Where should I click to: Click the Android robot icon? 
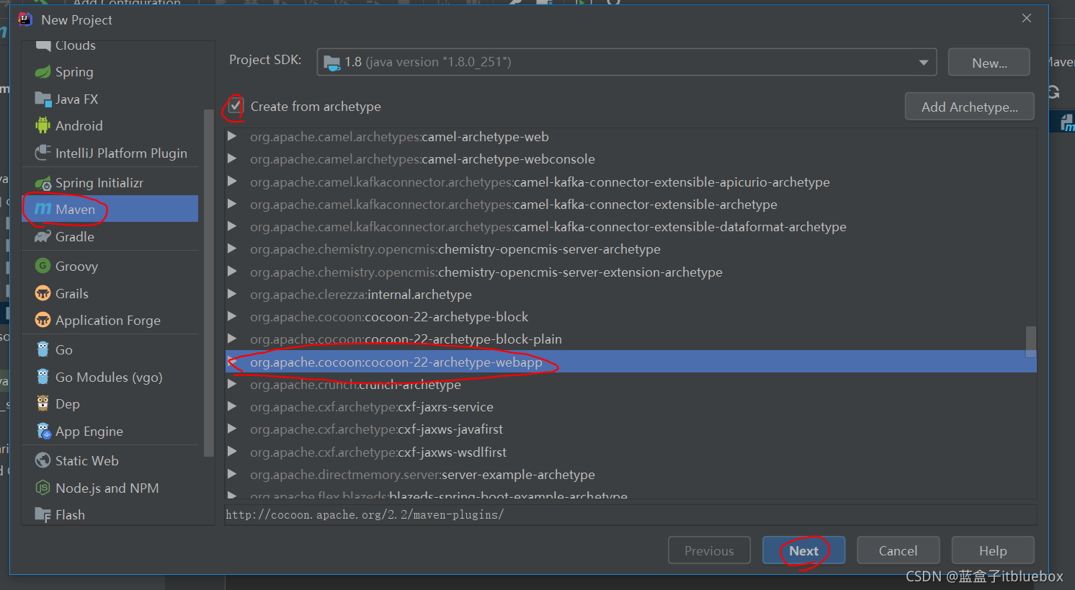tap(43, 126)
